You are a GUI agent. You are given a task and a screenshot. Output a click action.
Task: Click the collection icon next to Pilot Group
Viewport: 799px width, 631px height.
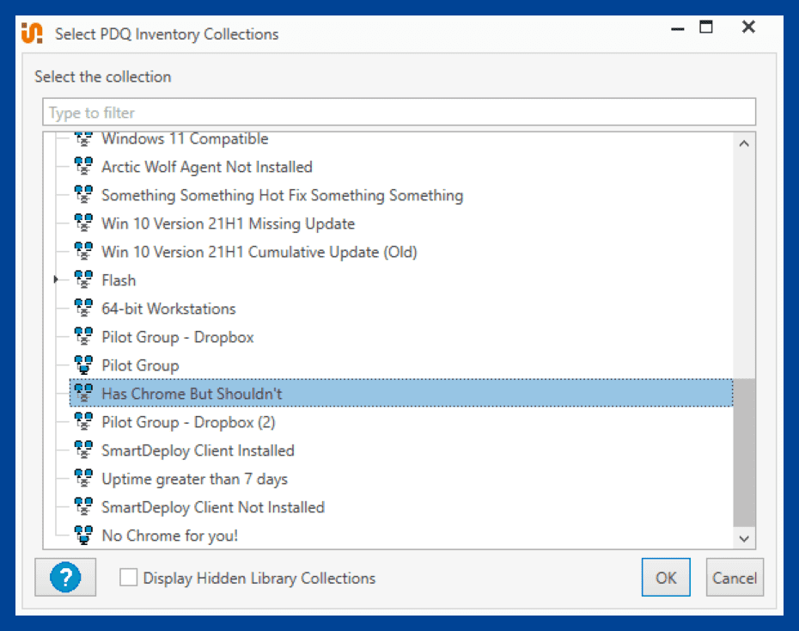pyautogui.click(x=83, y=365)
